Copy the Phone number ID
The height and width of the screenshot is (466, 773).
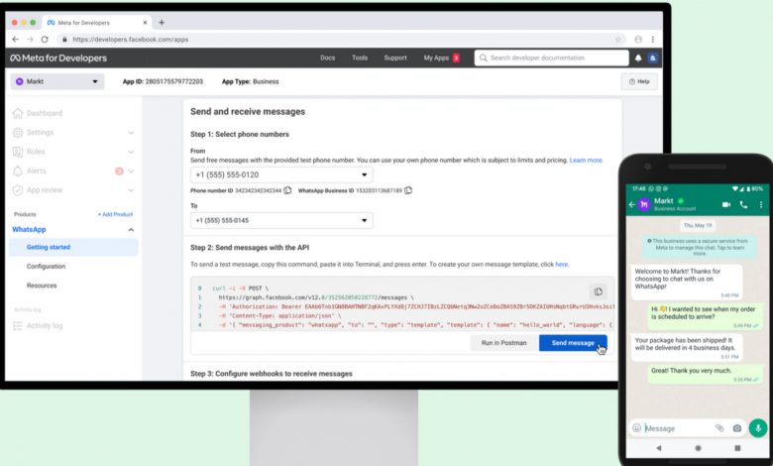pos(287,190)
